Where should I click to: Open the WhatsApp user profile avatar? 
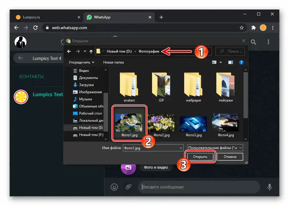pos(21,42)
